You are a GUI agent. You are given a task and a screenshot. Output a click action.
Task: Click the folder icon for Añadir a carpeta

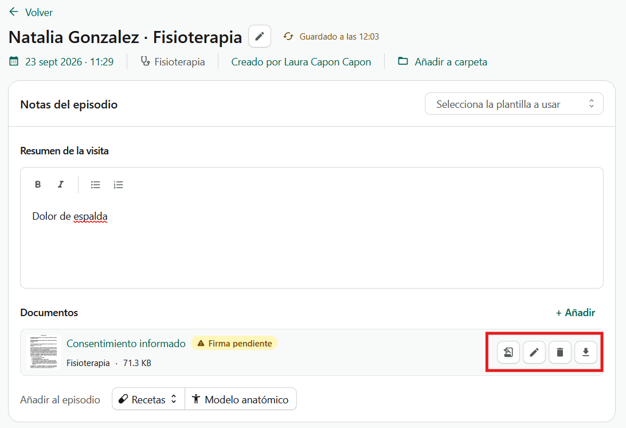click(x=403, y=61)
